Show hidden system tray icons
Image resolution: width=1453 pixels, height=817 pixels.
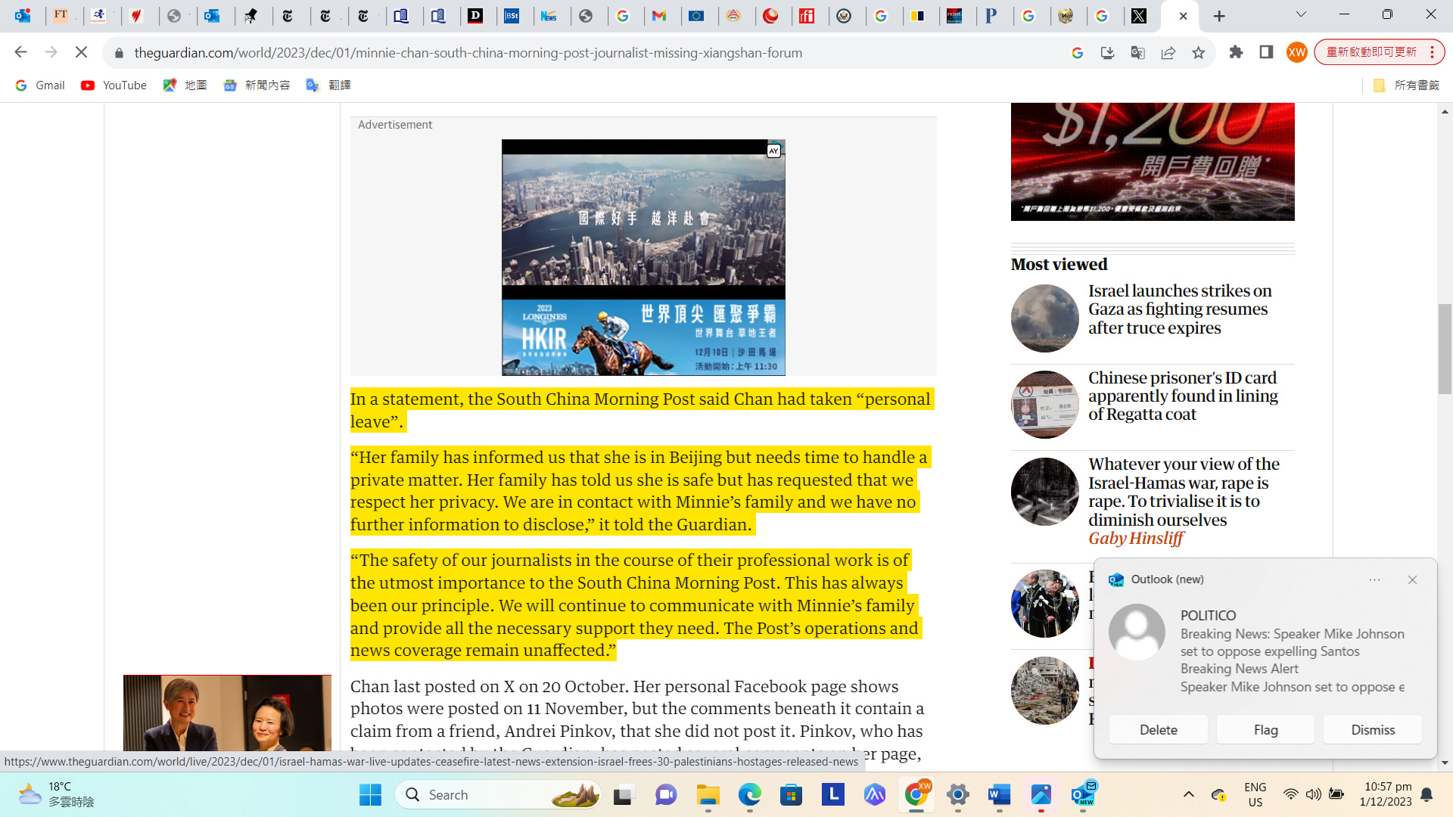point(1188,794)
